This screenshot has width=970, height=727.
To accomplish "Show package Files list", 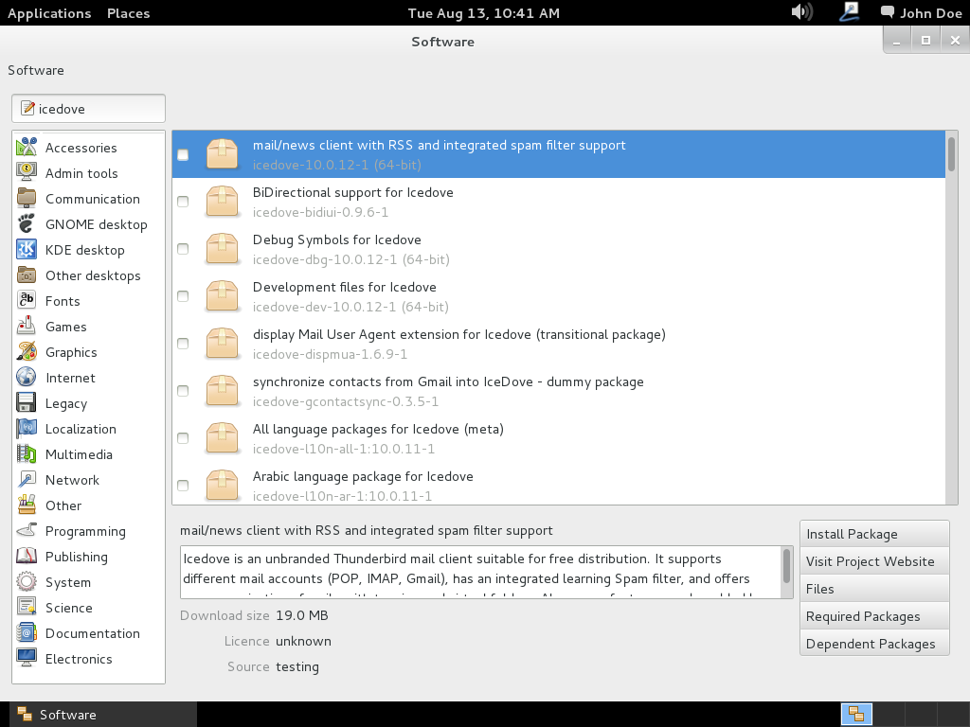I will pos(874,589).
